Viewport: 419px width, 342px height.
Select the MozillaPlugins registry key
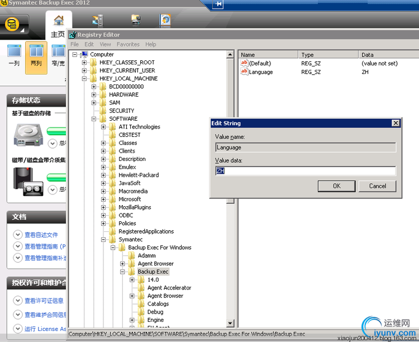point(135,207)
